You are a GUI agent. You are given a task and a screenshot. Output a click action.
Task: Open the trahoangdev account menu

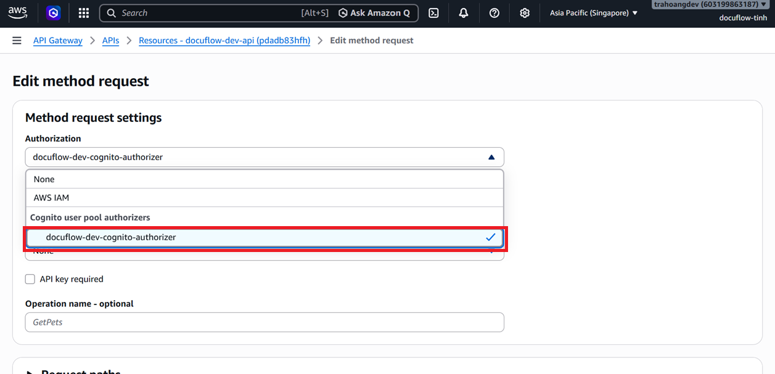pos(711,4)
